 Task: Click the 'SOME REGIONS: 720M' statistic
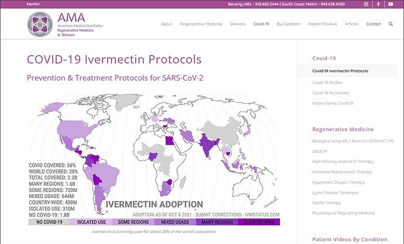(53, 190)
